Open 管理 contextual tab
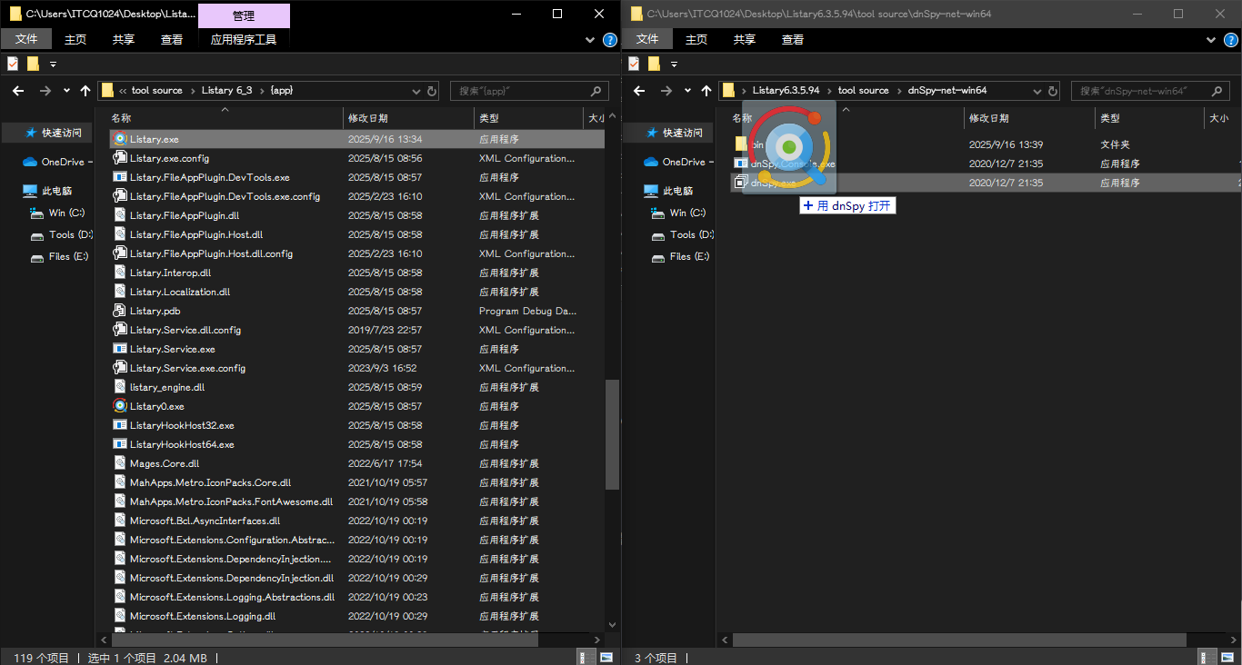 click(244, 15)
